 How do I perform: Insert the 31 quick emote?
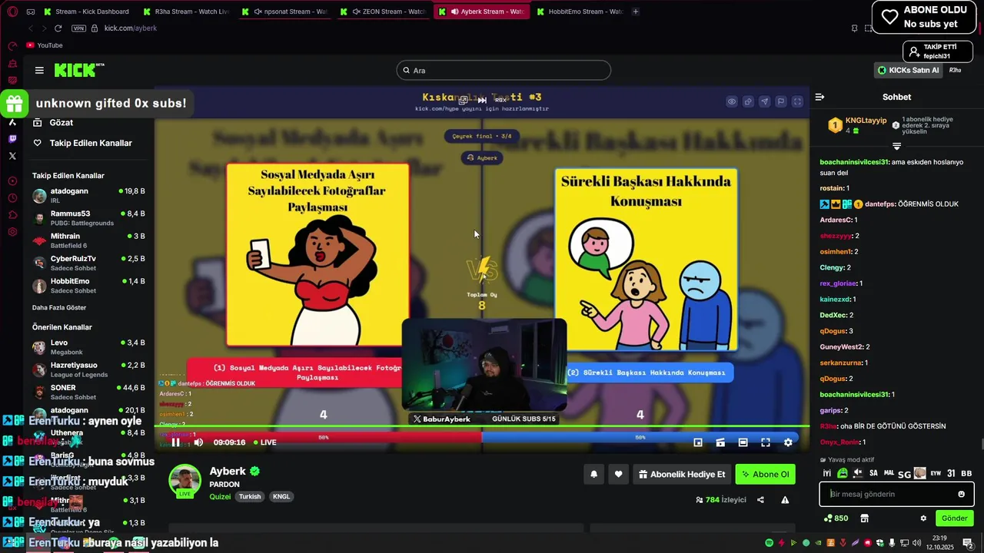click(951, 473)
